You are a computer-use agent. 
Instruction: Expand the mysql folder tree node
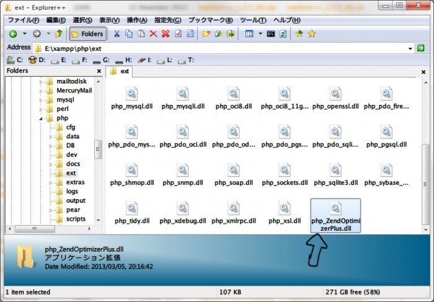[42, 100]
